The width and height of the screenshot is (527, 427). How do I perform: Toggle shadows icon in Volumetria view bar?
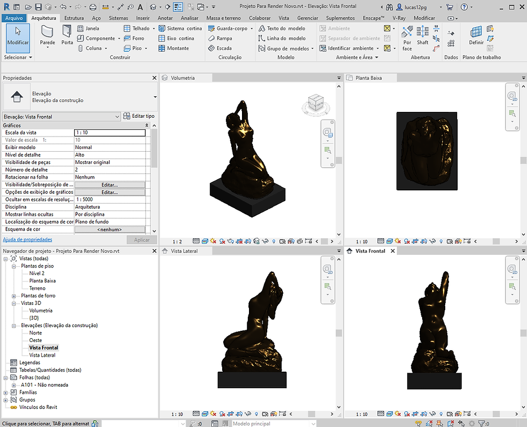point(222,241)
